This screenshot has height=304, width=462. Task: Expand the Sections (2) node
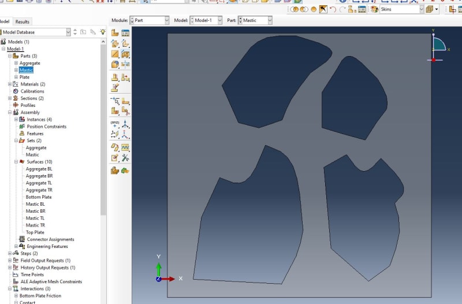click(10, 98)
